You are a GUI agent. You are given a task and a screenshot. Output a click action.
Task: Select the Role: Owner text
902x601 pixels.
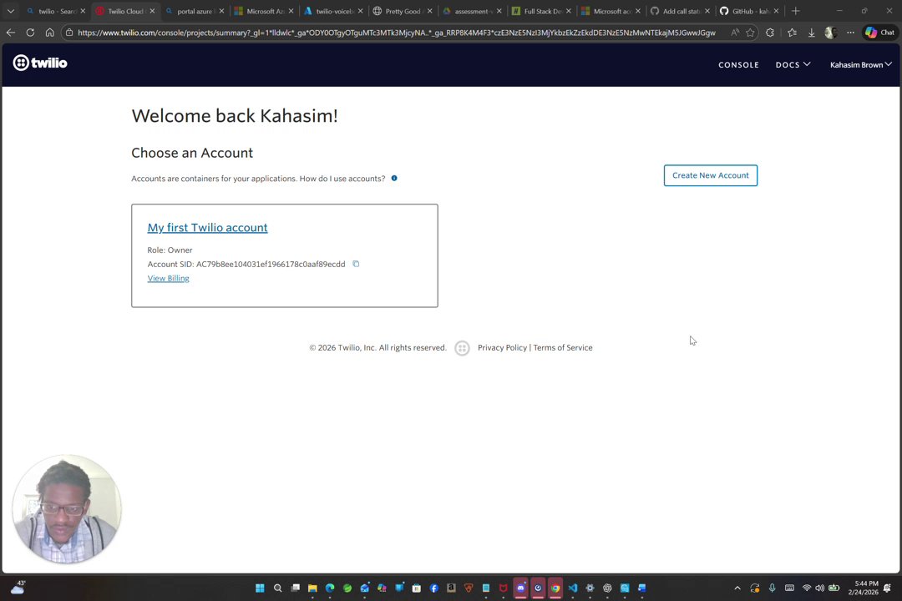(170, 250)
